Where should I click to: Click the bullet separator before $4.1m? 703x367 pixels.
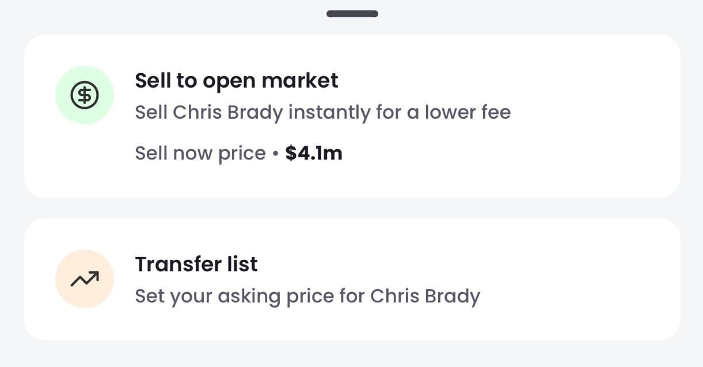275,154
